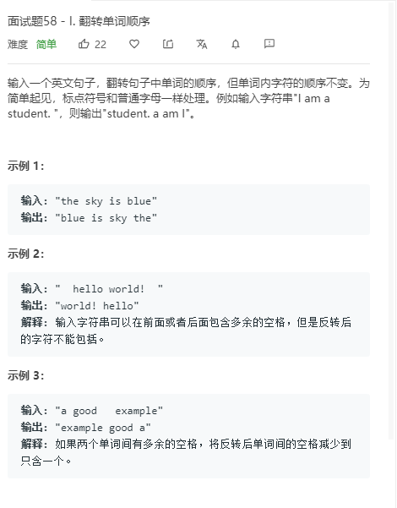Viewport: 397px width, 508px height.
Task: Click the 示例 3 heading
Action: pyautogui.click(x=26, y=375)
